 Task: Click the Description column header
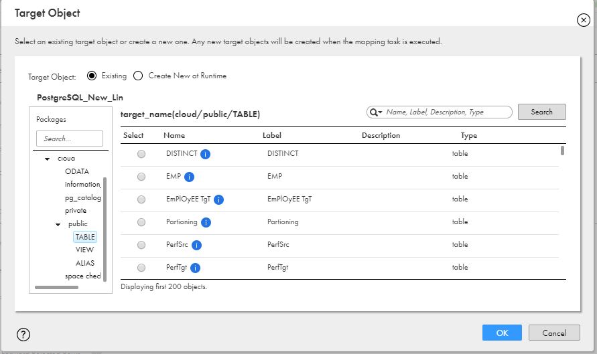tap(381, 135)
